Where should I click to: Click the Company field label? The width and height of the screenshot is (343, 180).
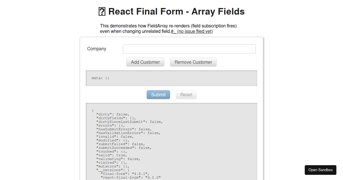point(97,49)
